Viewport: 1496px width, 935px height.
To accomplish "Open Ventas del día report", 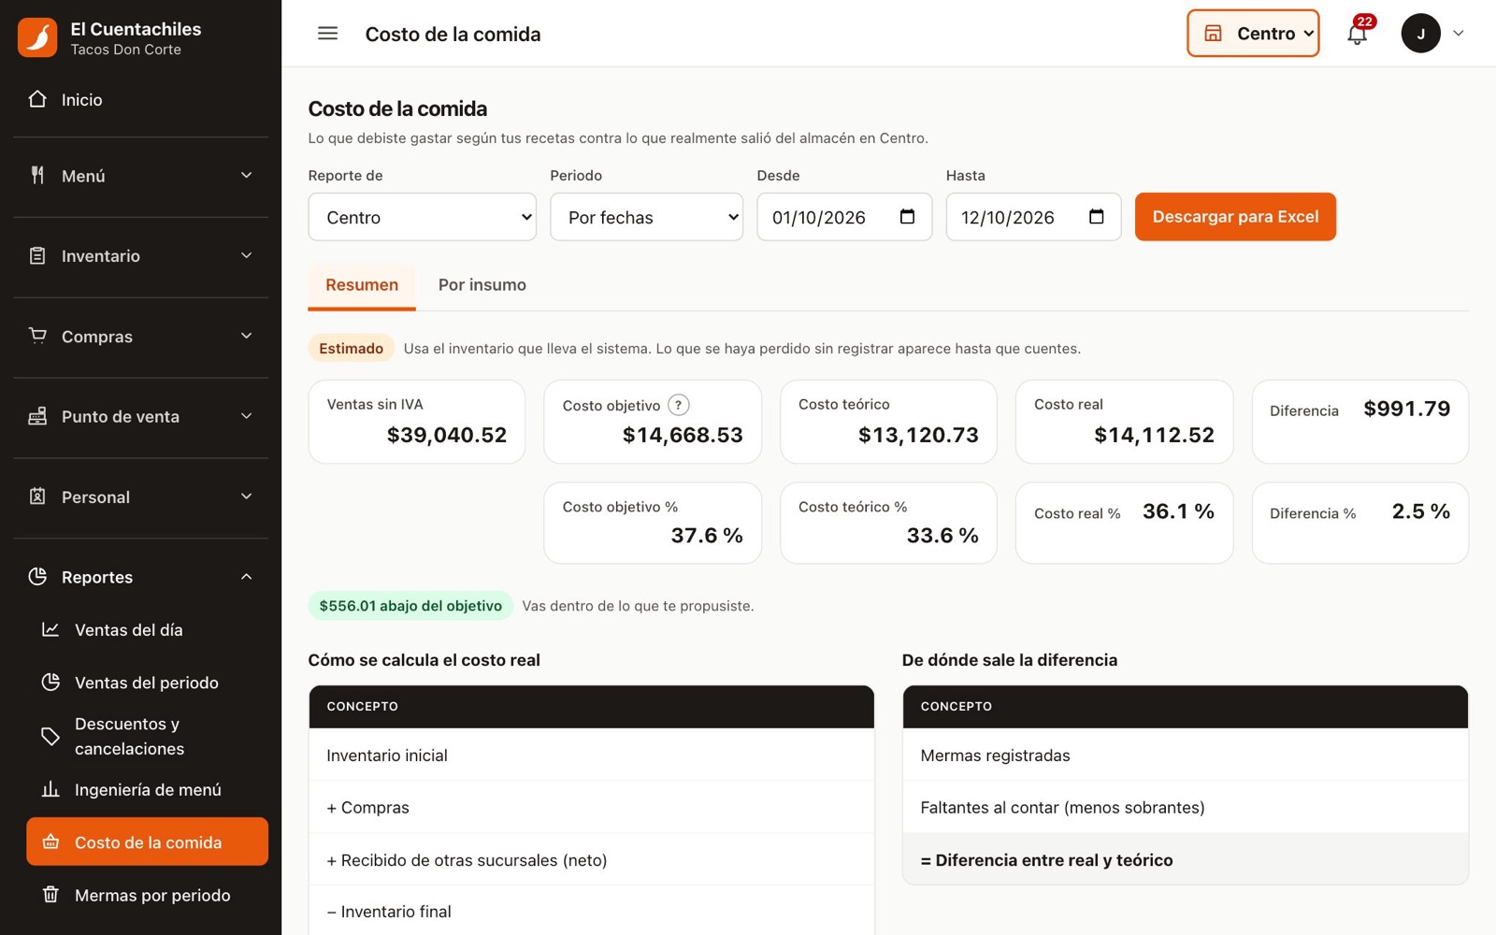I will point(147,629).
